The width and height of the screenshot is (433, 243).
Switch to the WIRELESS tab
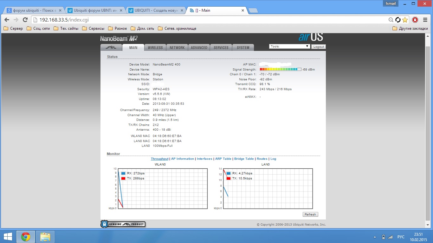click(155, 47)
